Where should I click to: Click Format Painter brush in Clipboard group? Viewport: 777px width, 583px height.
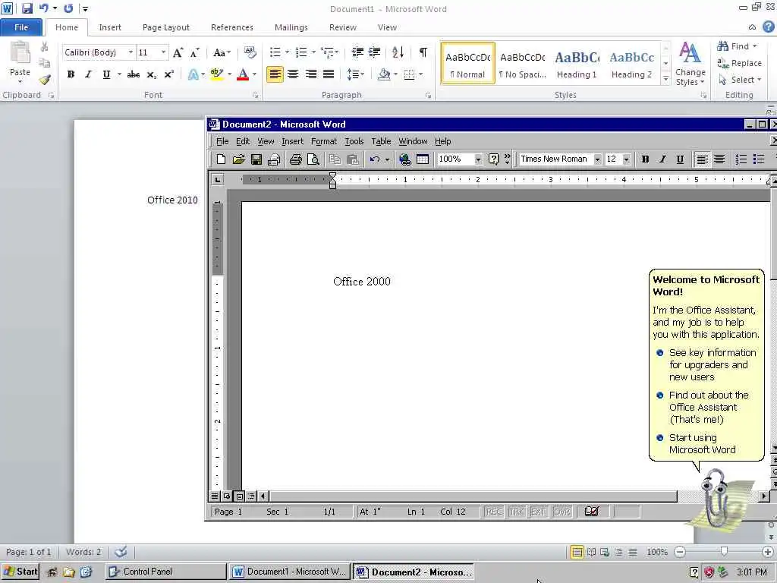point(45,79)
